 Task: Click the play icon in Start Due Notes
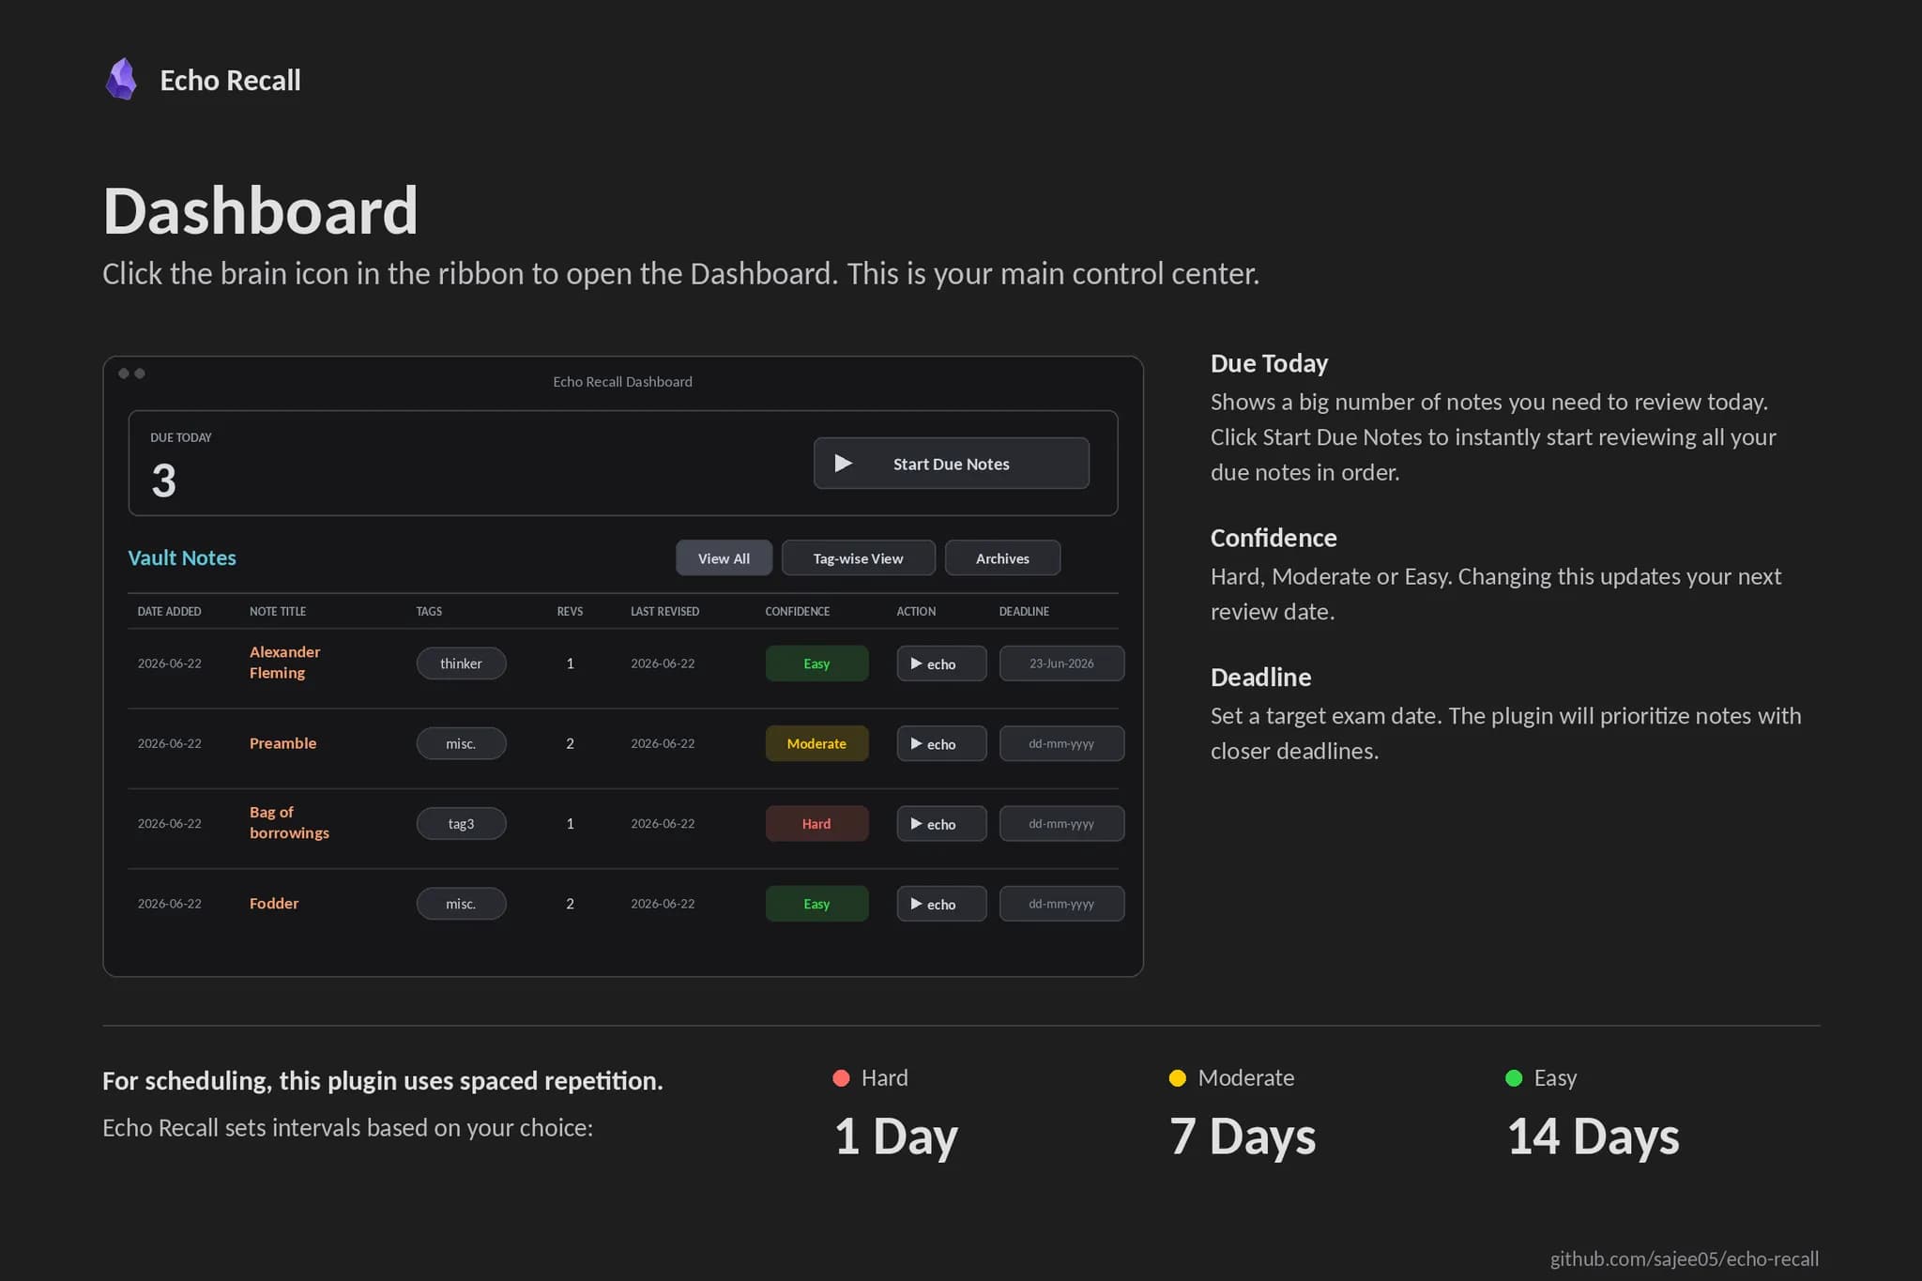tap(843, 464)
